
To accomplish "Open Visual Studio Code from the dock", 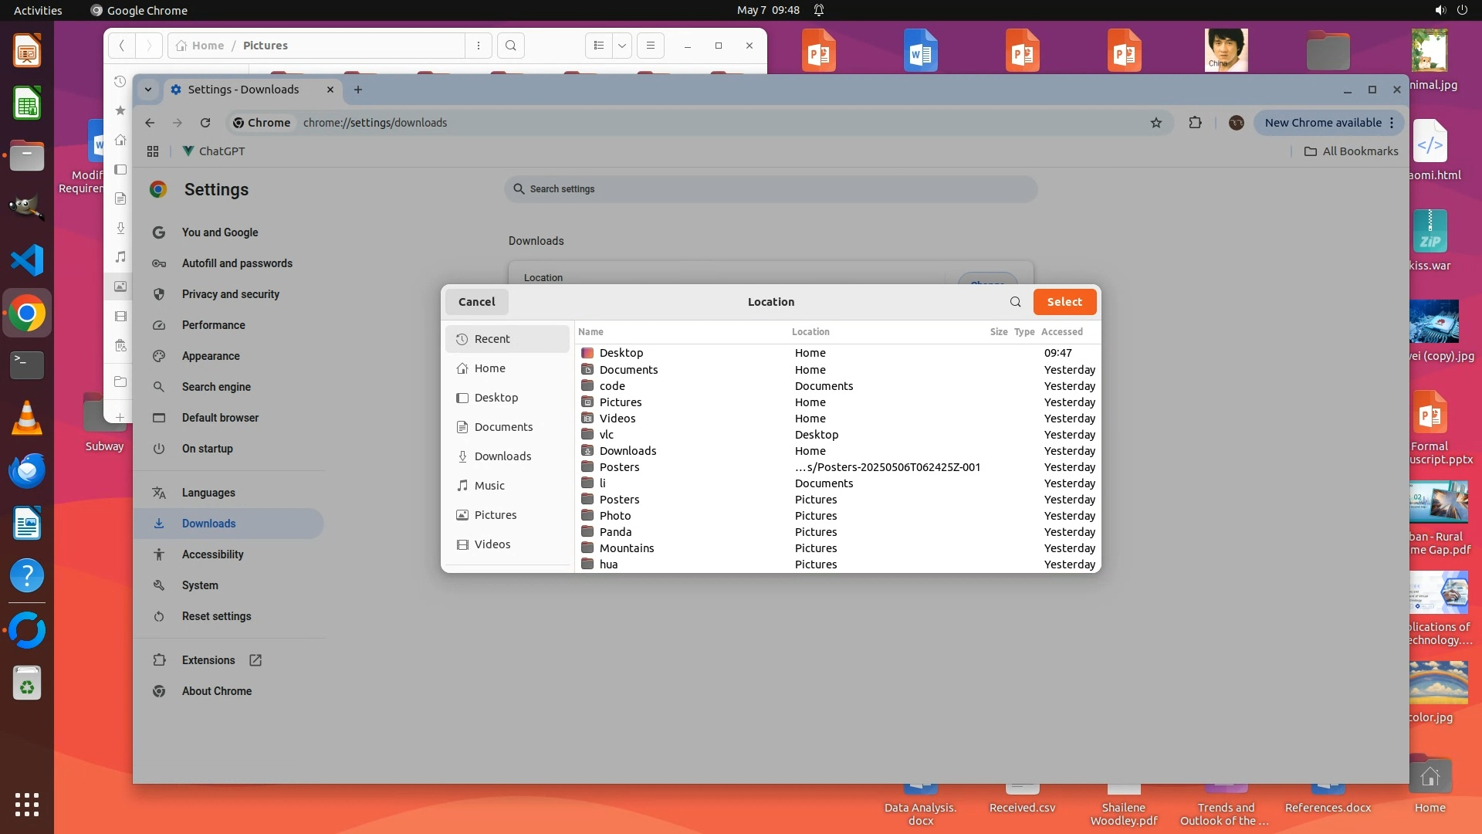I will click(27, 260).
